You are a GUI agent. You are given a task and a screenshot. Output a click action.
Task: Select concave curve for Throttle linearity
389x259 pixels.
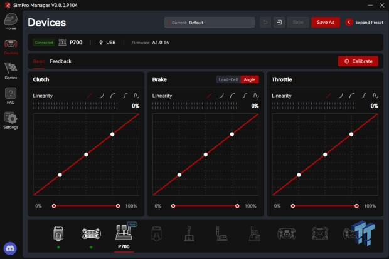pos(340,96)
